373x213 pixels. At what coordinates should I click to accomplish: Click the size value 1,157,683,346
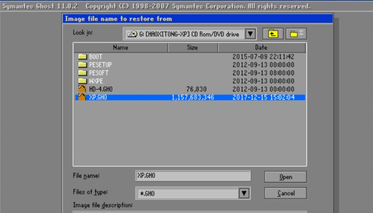click(193, 97)
